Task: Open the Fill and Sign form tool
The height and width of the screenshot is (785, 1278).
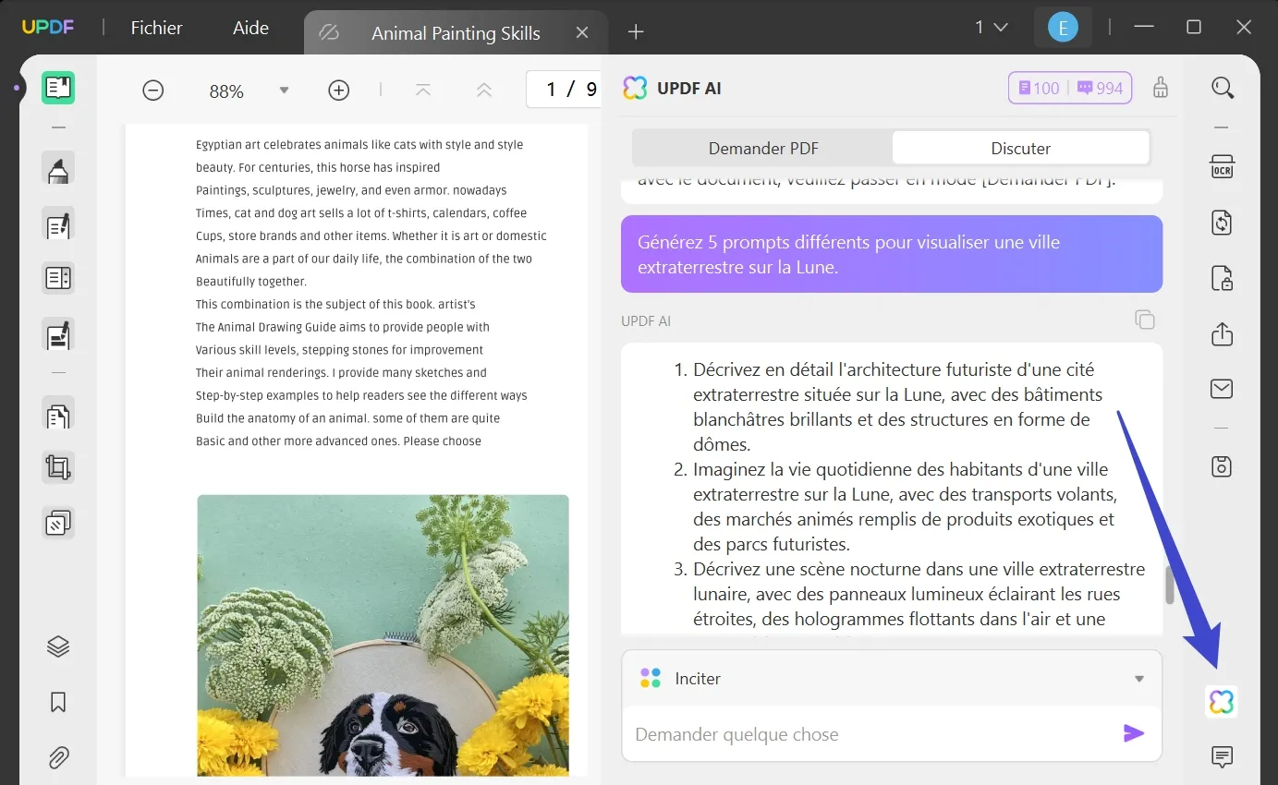Action: pyautogui.click(x=58, y=334)
